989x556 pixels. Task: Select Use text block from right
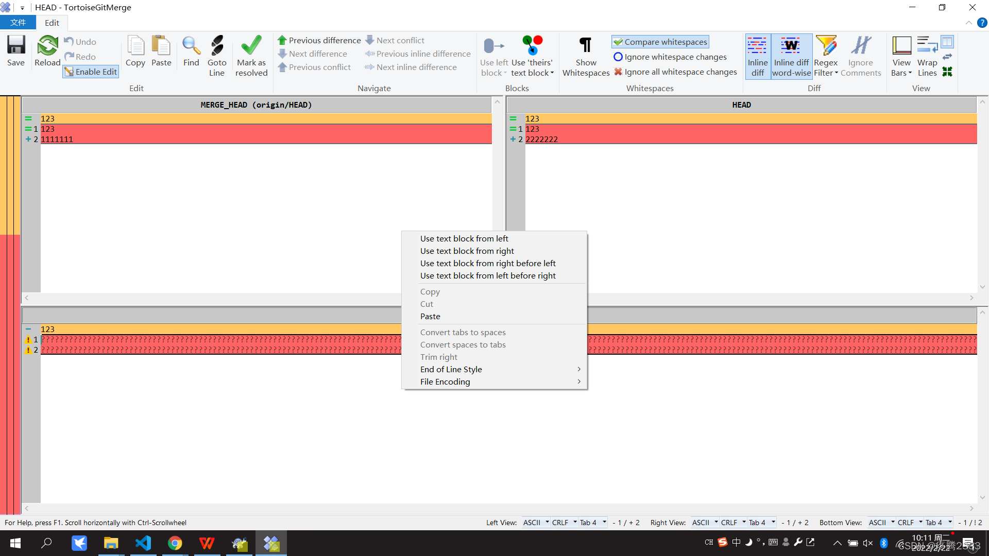(x=467, y=251)
